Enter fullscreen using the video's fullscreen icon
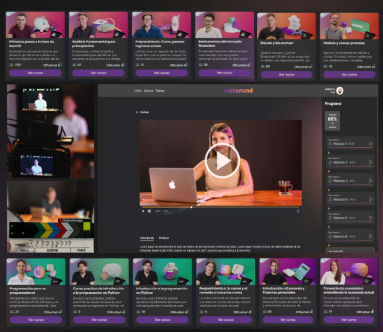 click(x=298, y=211)
